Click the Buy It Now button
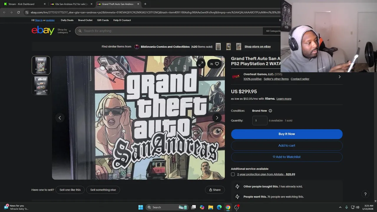 pos(287,134)
